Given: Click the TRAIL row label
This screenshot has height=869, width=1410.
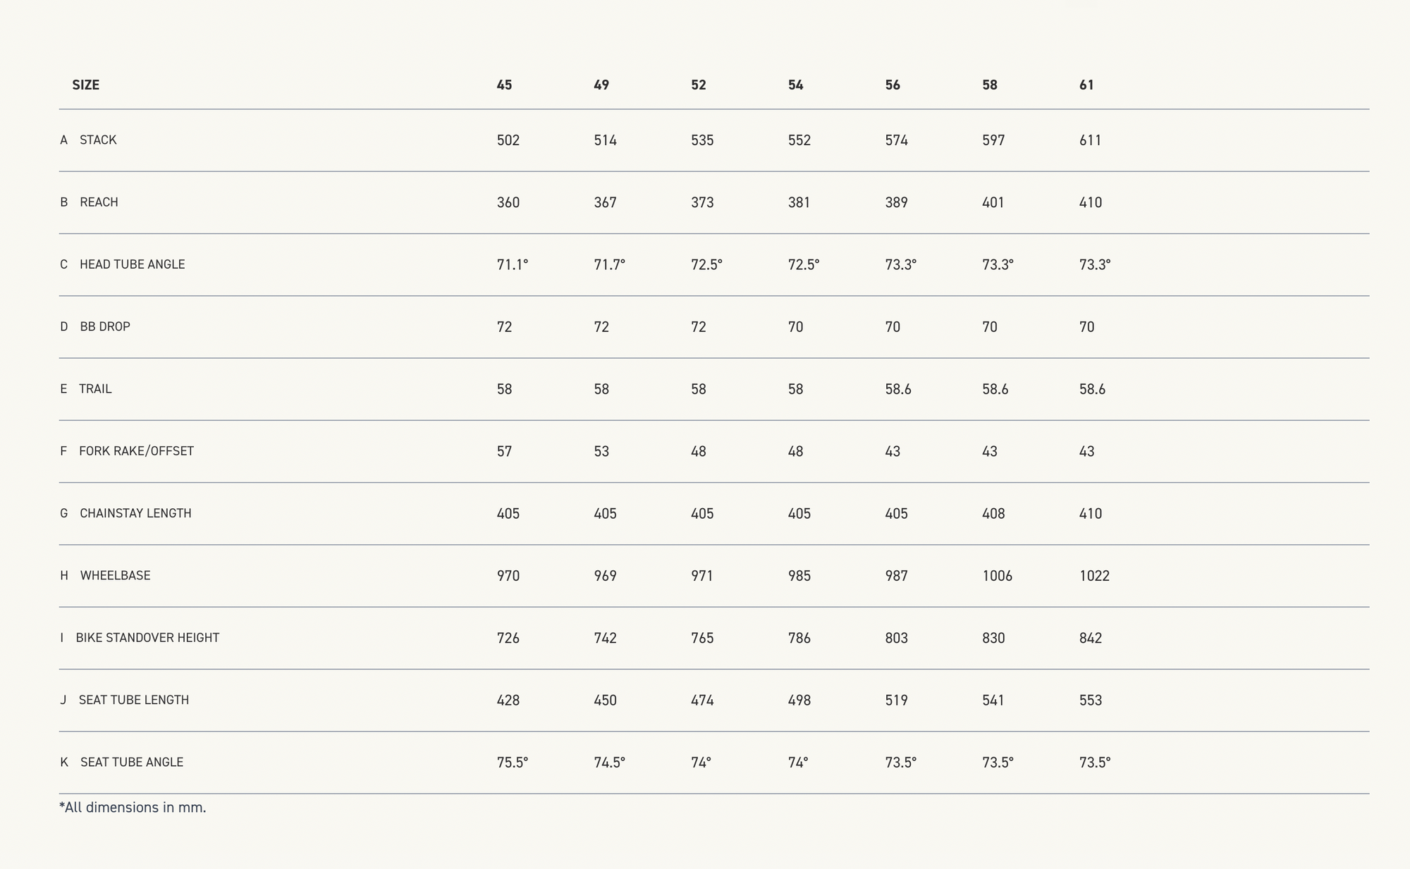Looking at the screenshot, I should point(95,388).
